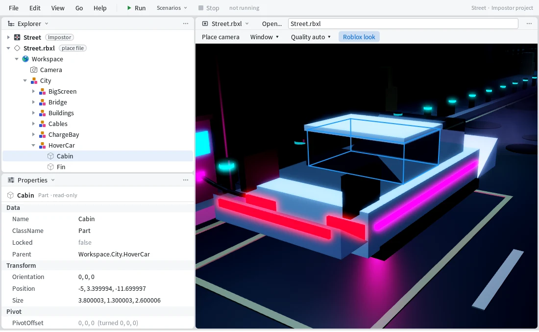
Task: Click the Cables model icon
Action: coord(42,124)
